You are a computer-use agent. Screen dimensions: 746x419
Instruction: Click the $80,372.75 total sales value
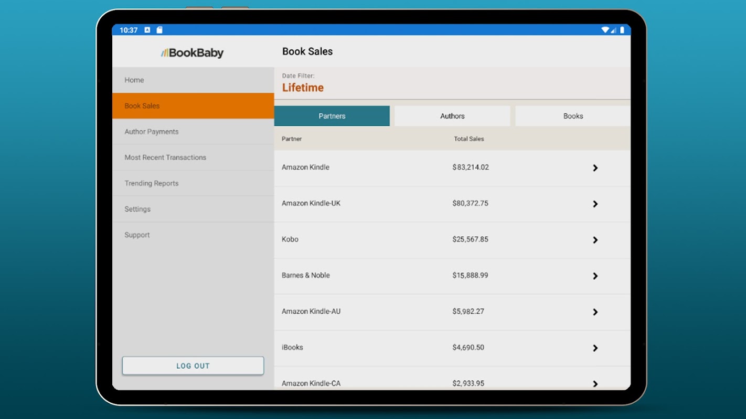(470, 203)
